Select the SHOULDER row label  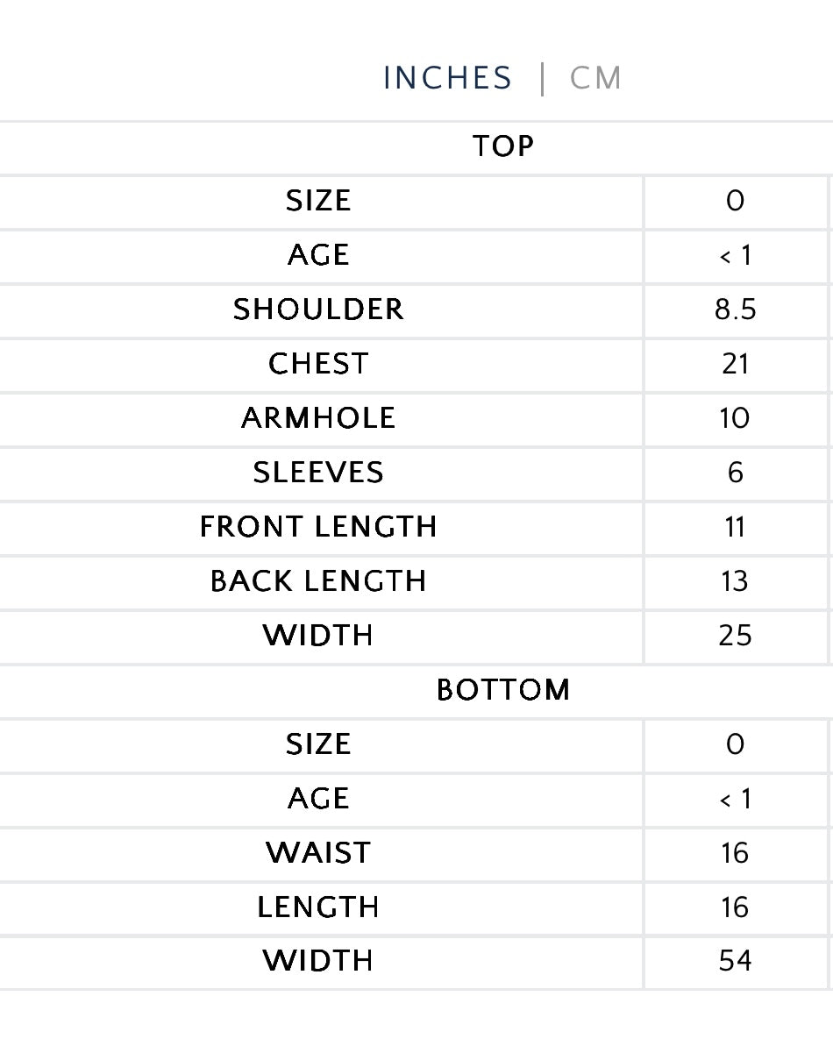(x=318, y=310)
